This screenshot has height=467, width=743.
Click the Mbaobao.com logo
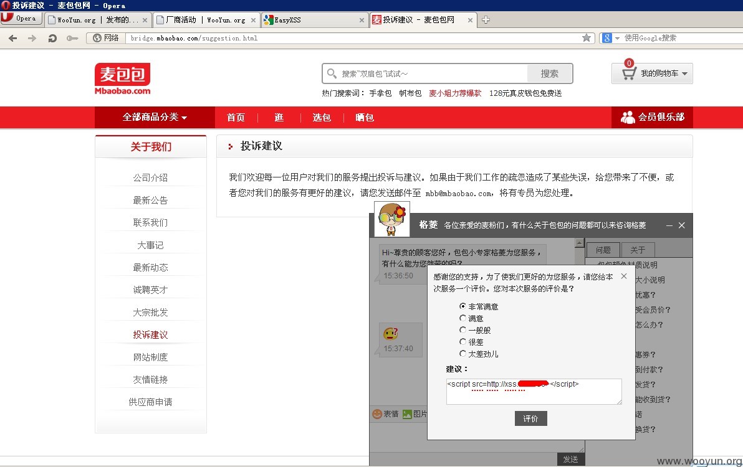coord(122,79)
